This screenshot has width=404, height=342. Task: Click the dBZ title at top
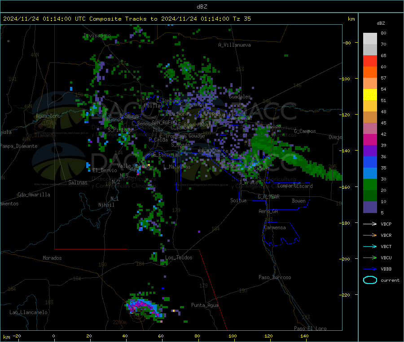tap(202, 7)
